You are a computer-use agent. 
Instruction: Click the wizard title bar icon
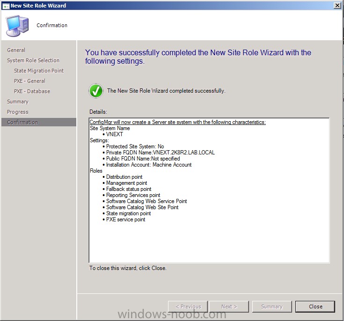tap(6, 6)
